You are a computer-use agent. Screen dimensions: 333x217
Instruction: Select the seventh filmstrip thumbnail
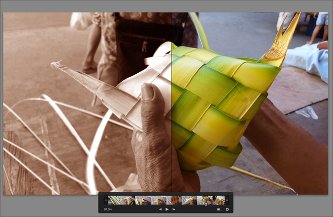[x=205, y=200]
